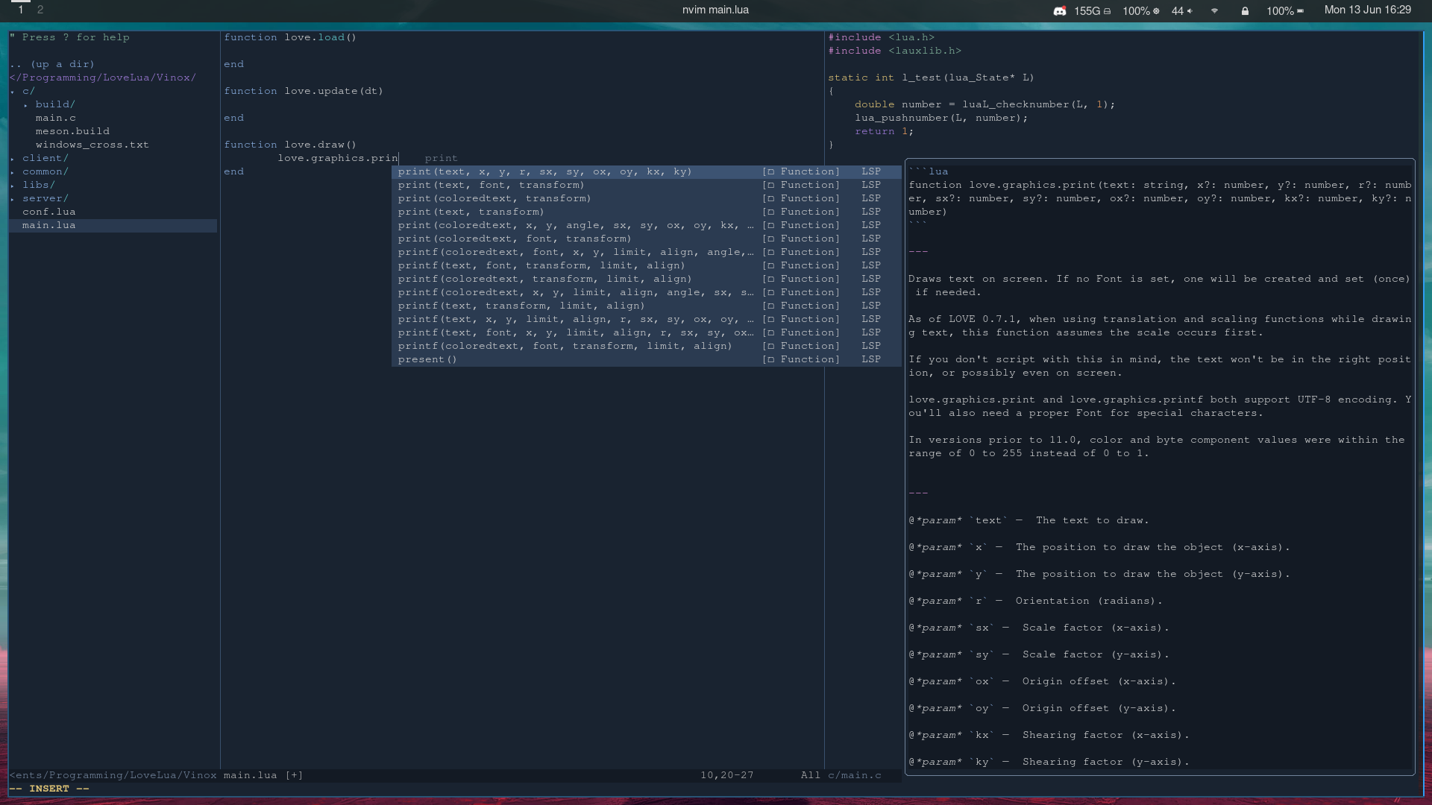This screenshot has height=805, width=1432.
Task: Select the nvim main.lua title
Action: [714, 10]
